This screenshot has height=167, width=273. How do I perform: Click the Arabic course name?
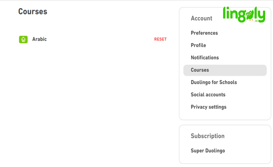click(39, 39)
